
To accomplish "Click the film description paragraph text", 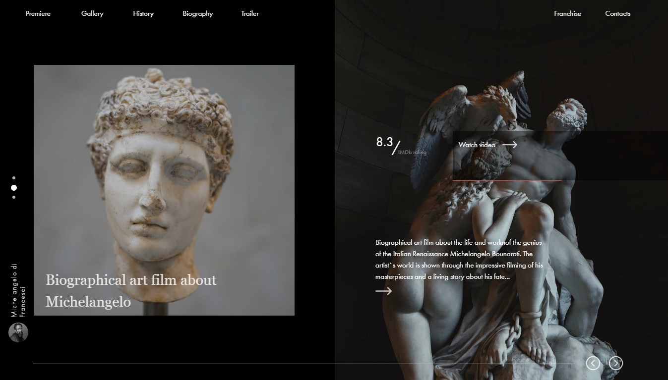I will click(x=459, y=260).
